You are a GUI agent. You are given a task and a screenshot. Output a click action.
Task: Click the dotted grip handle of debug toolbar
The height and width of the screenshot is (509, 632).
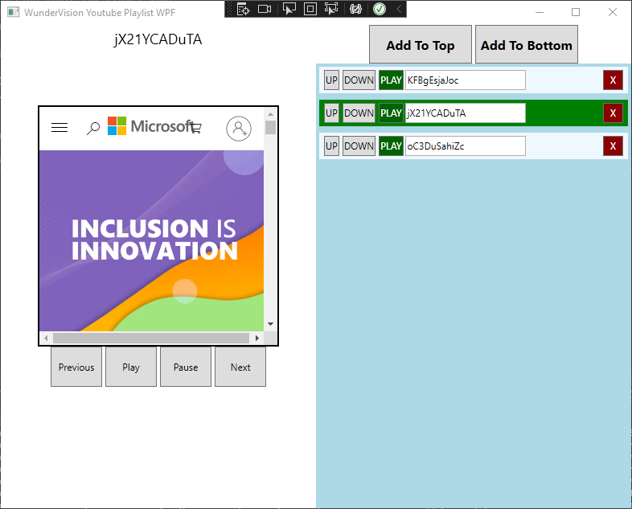pos(230,9)
